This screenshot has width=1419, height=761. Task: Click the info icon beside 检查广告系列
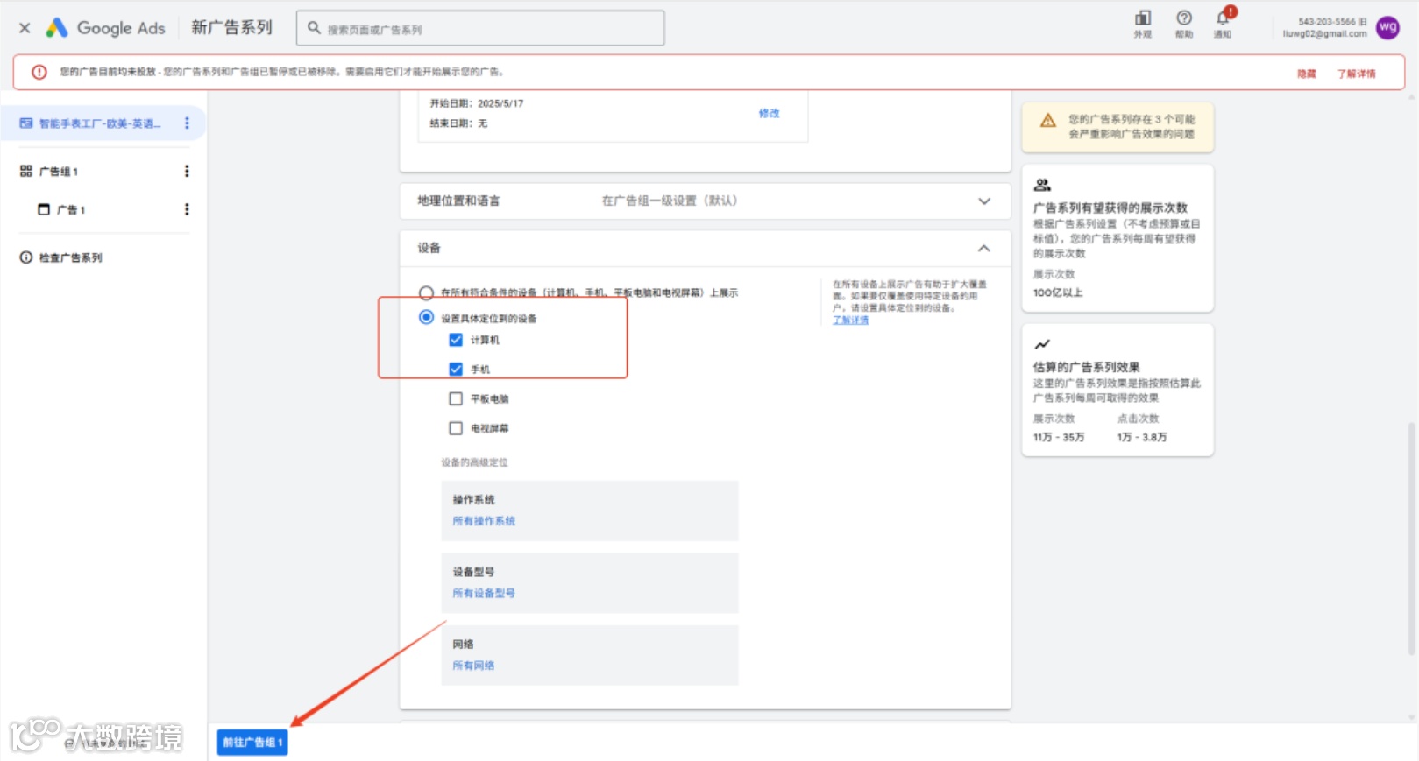tap(26, 257)
